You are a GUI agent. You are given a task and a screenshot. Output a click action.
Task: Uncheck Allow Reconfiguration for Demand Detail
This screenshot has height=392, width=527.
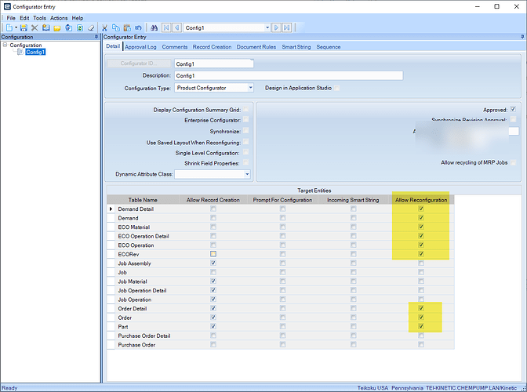[421, 209]
